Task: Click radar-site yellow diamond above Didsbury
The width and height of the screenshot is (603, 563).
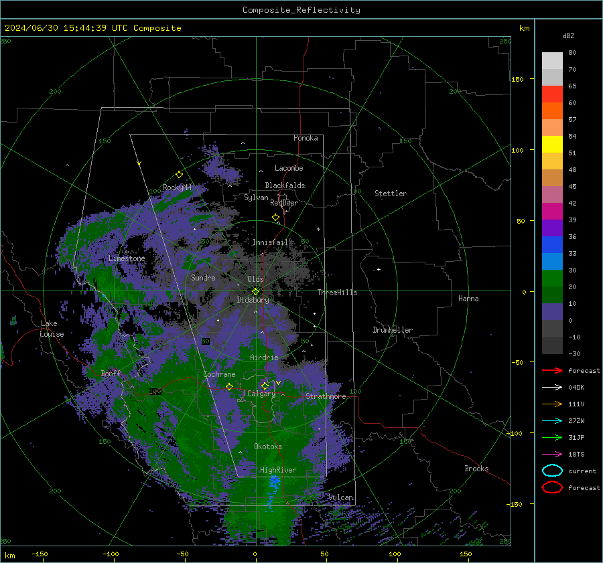Action: point(255,292)
